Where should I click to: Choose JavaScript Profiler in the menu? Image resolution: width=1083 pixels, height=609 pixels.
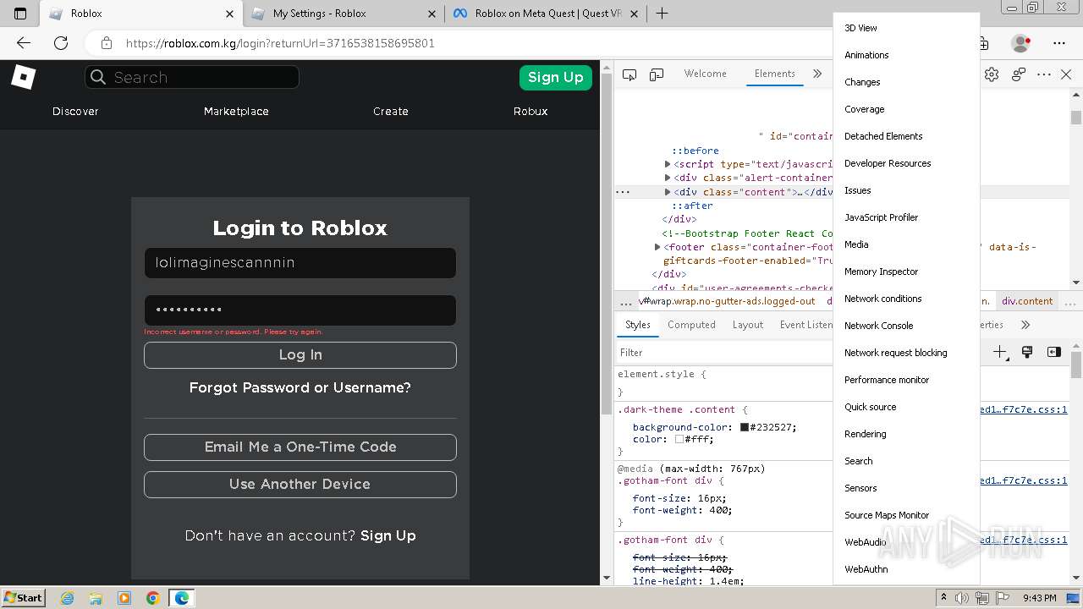[x=906, y=217]
